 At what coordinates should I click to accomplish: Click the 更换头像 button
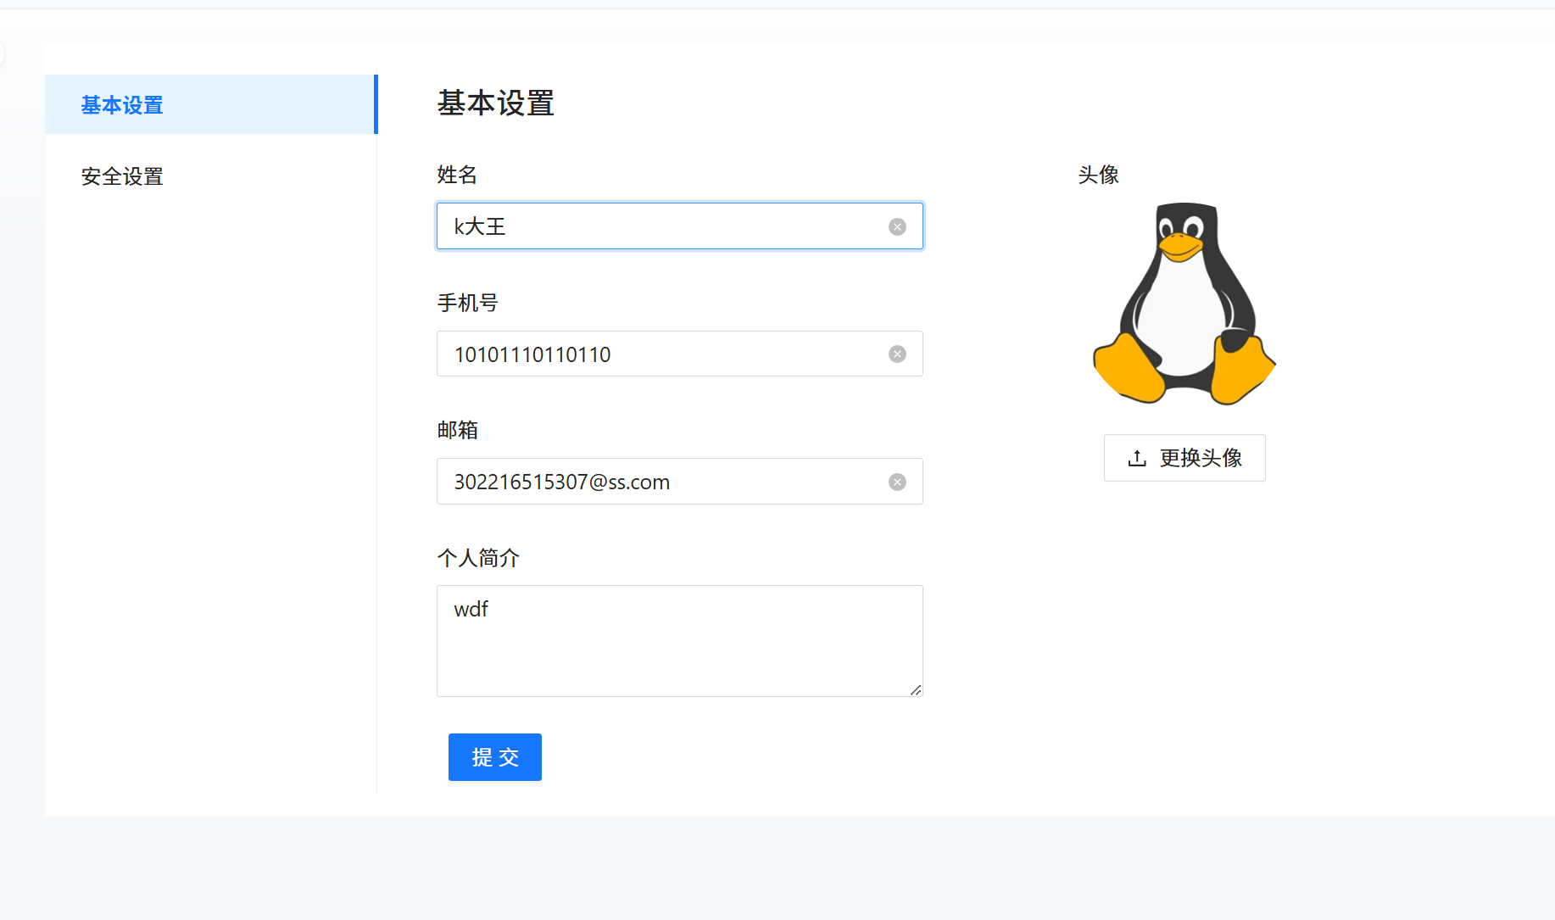coord(1184,458)
